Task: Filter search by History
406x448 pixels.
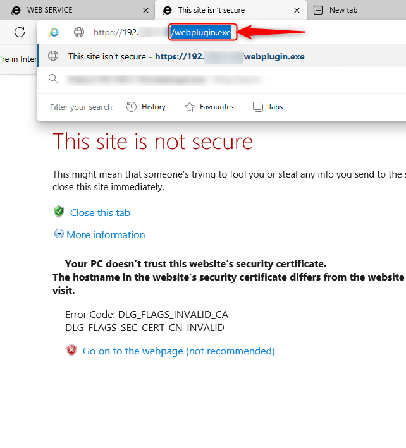Action: 146,107
